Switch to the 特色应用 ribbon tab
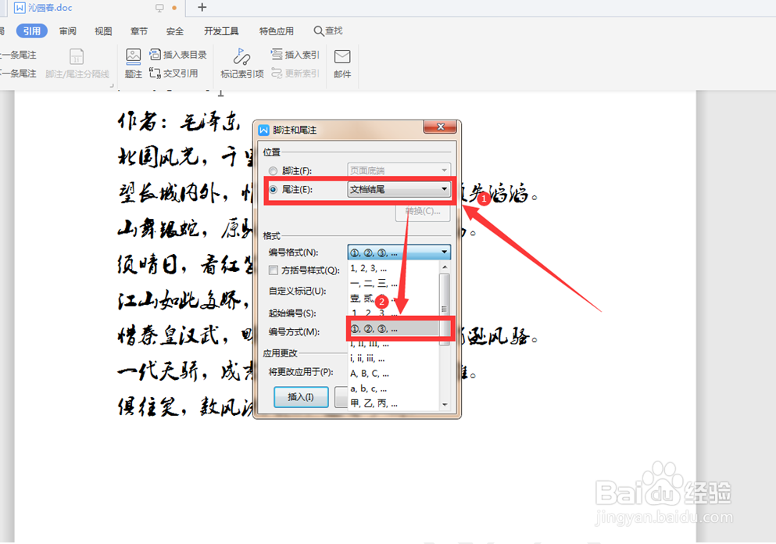The image size is (776, 544). click(x=276, y=31)
